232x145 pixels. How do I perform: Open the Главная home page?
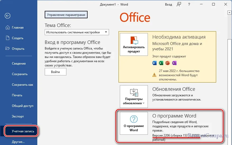tap(17, 28)
